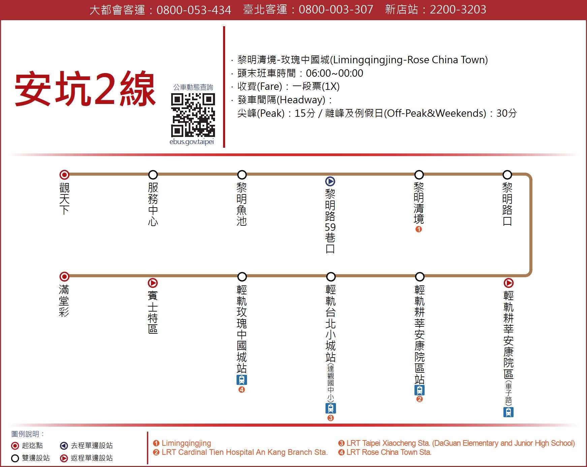Click the 黎明清境 stop circle
Screen dimensions: 587x467
[419, 175]
